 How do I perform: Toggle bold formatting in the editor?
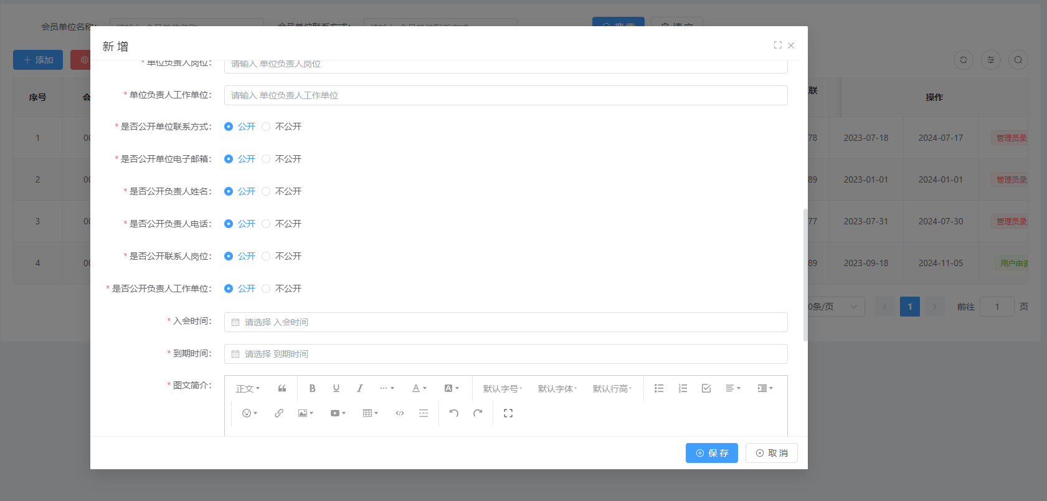point(312,388)
